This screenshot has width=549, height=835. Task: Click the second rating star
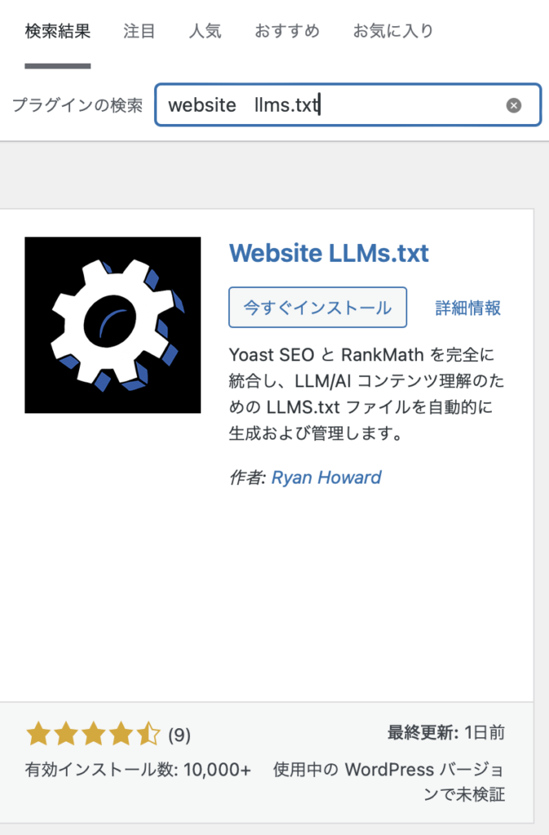tap(66, 734)
